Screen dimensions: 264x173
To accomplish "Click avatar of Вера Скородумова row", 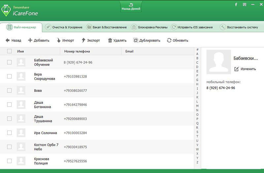I will [21, 76].
